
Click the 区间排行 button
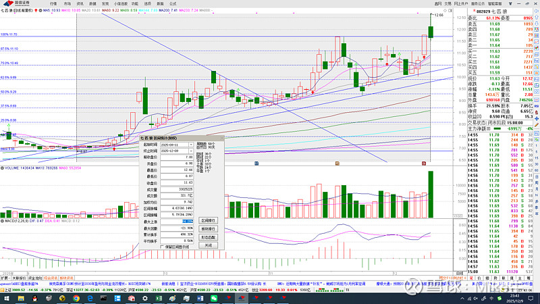coord(209,220)
